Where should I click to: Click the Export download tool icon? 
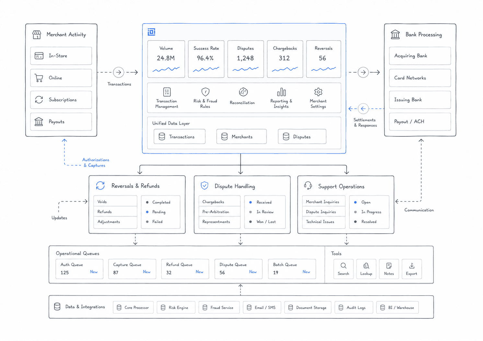(x=412, y=266)
